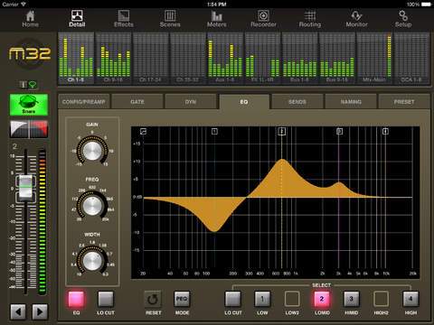This screenshot has width=434, height=325.
Task: Tap the red channel color block
Action: [39, 129]
